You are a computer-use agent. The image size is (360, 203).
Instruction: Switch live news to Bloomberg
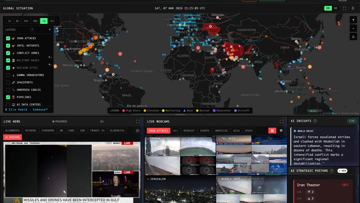click(12, 131)
